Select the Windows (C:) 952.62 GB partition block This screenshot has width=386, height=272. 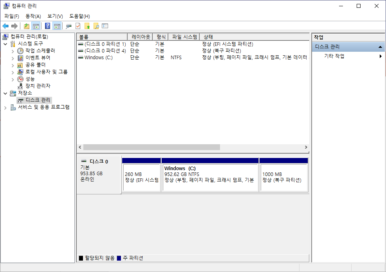[210, 175]
